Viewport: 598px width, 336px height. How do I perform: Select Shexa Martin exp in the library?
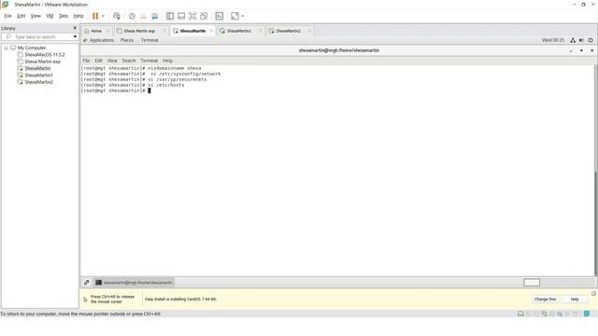[x=42, y=62]
